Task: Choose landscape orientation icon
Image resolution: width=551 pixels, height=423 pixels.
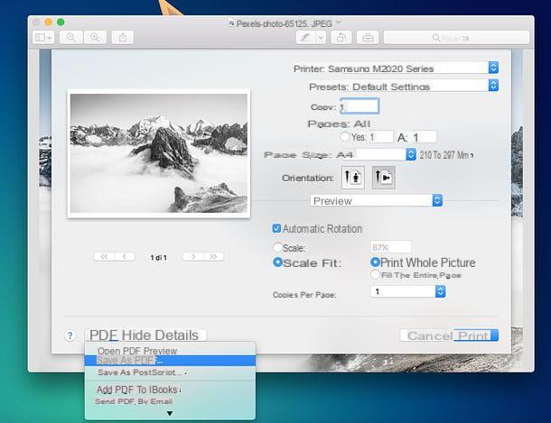Action: pos(383,178)
